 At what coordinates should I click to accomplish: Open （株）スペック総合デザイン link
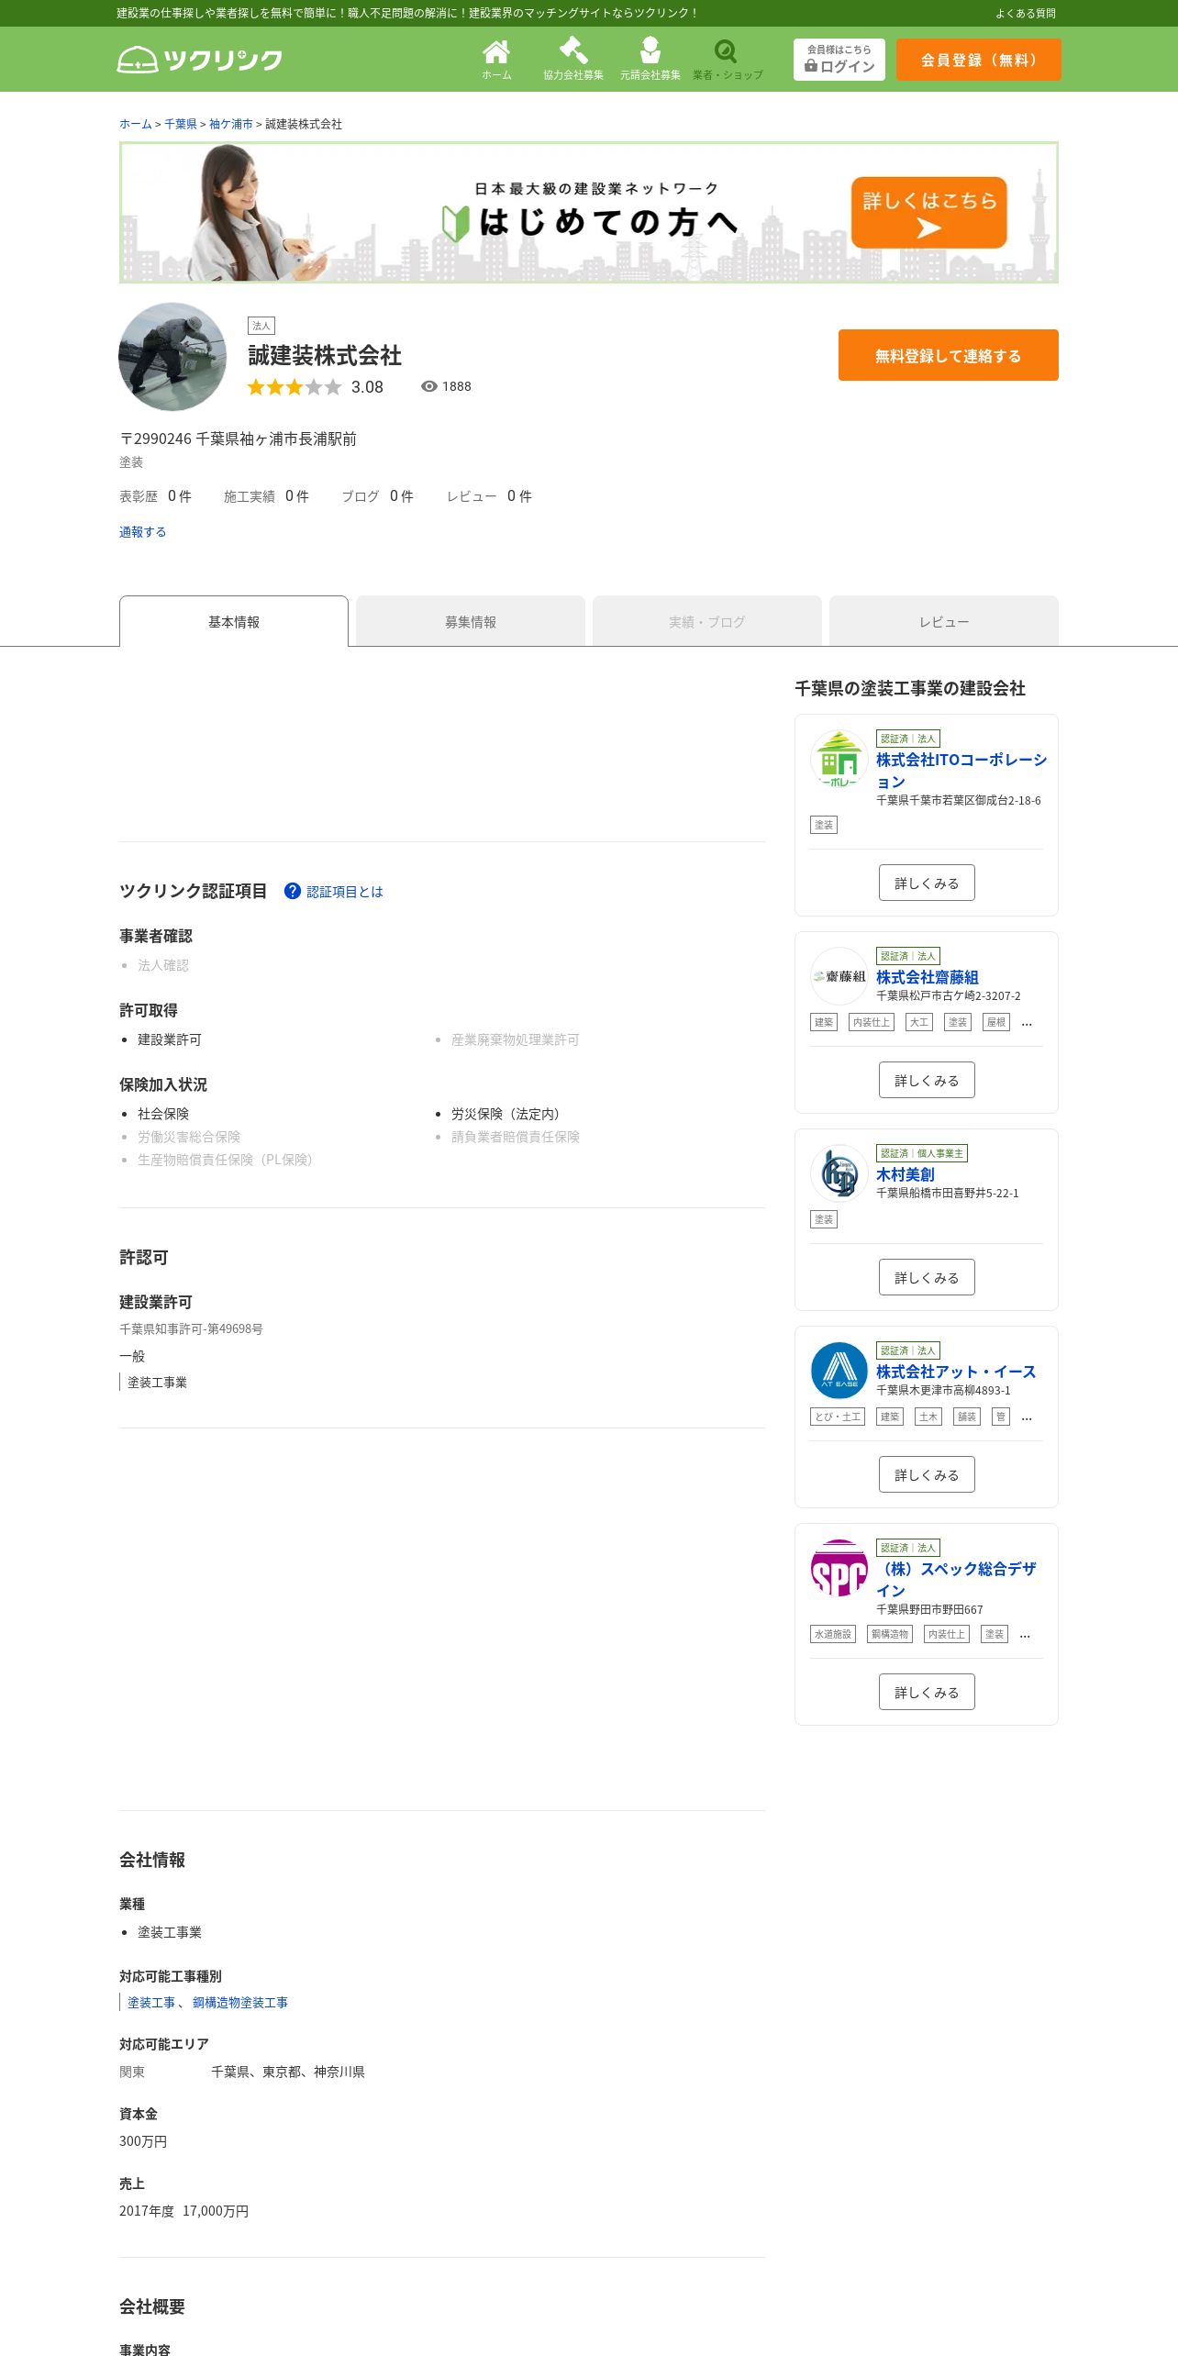click(956, 1580)
